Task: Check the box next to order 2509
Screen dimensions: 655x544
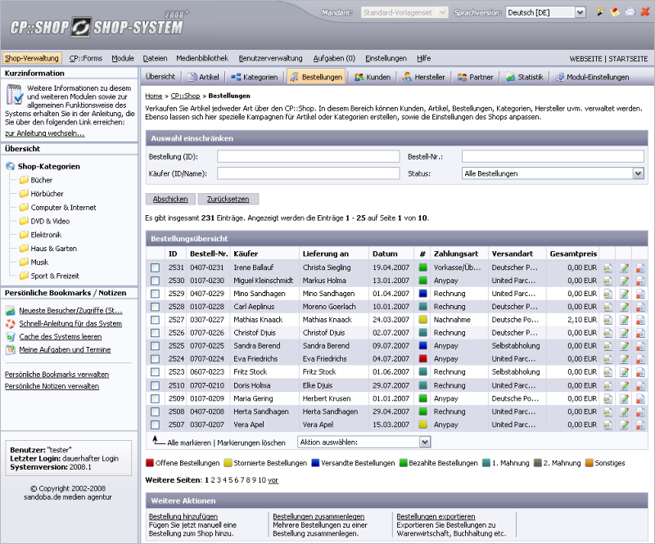Action: (x=155, y=398)
